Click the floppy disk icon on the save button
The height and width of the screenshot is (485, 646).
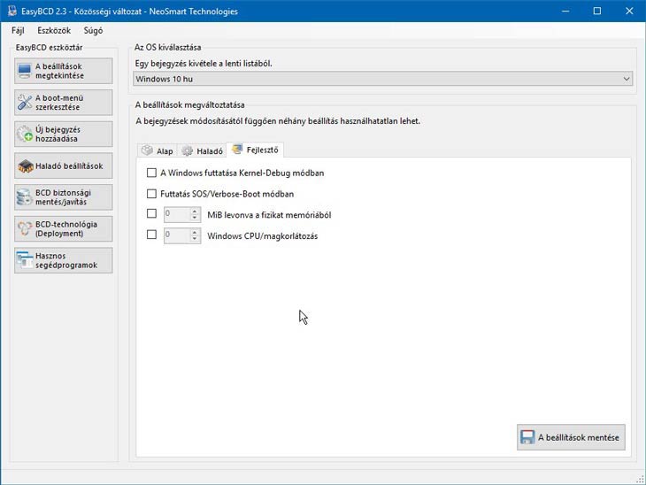527,437
